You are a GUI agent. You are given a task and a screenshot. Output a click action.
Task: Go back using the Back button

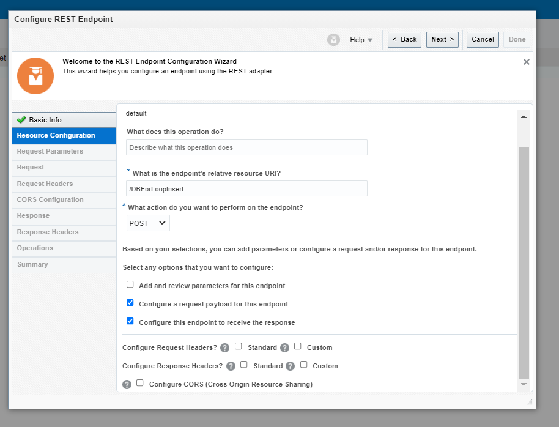pyautogui.click(x=404, y=39)
